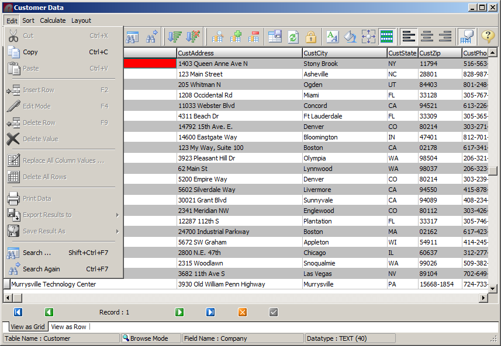This screenshot has height=346, width=501.
Task: Go to the next record
Action: pos(179,312)
